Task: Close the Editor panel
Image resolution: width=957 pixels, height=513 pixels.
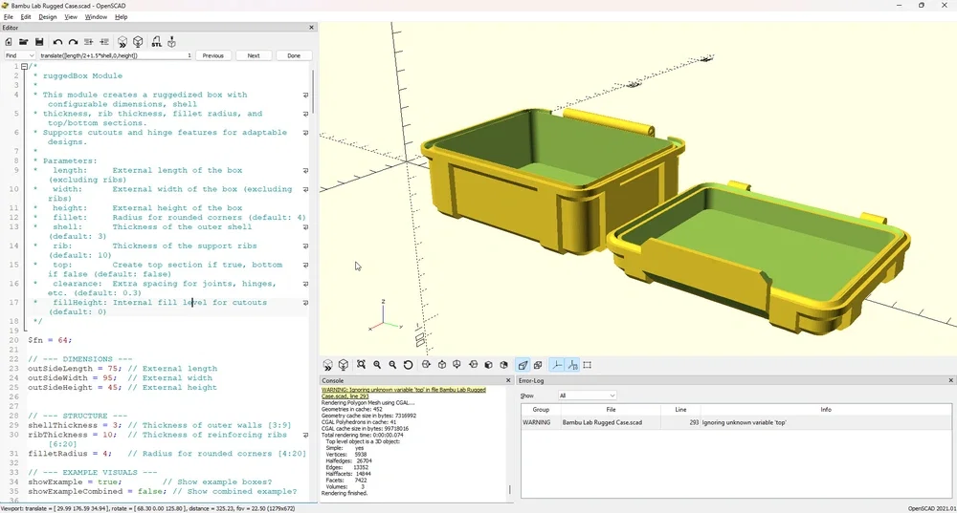Action: tap(311, 28)
